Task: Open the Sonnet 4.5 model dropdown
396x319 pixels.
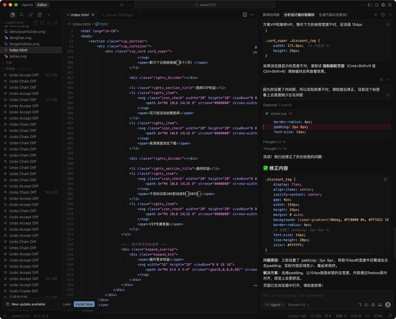Action: tap(298, 305)
